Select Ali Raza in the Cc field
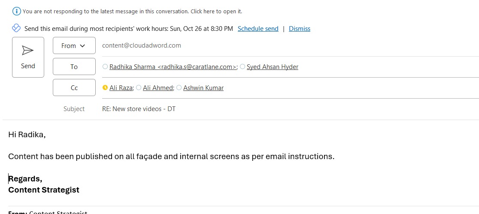The image size is (479, 214). pyautogui.click(x=121, y=88)
